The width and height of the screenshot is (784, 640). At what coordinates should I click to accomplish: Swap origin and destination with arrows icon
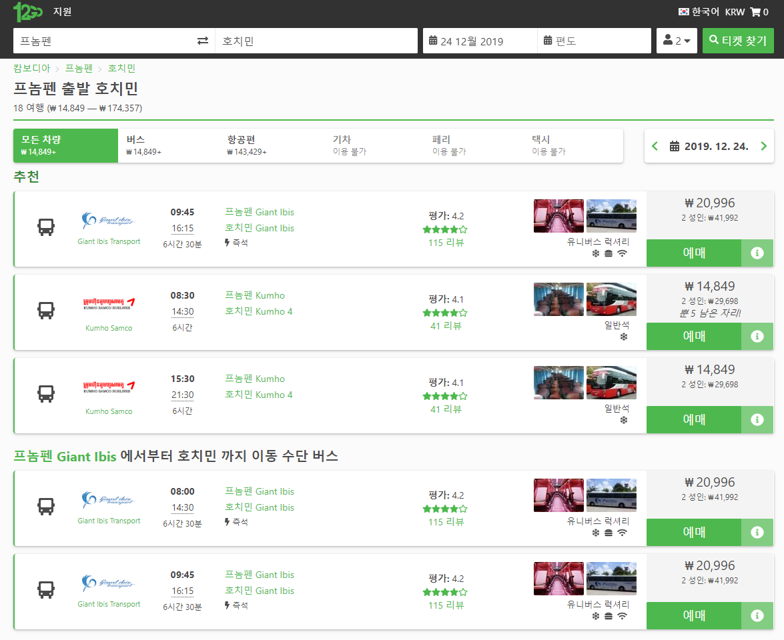point(202,41)
